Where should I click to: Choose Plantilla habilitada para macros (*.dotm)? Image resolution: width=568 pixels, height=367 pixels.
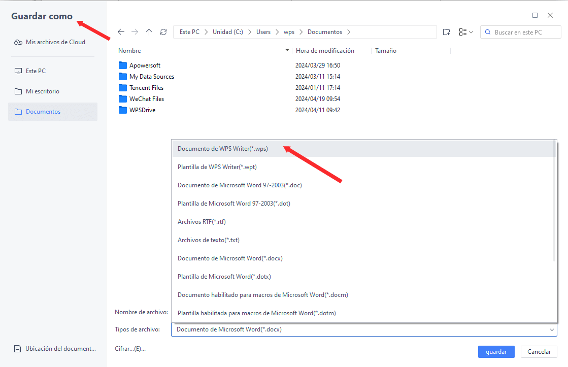pos(362,313)
